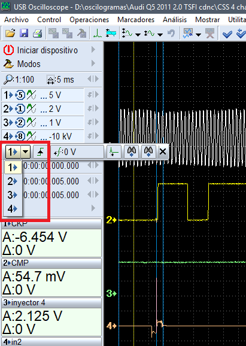Viewport: 246px width, 346px height.
Task: Open dropdown beside the analysis screen icon
Action: pos(198,35)
